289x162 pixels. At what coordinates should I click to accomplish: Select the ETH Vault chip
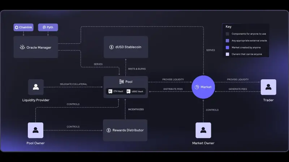116,91
